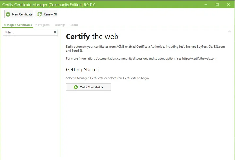Viewport: 235px width, 160px height.
Task: Click the scroll-up arrow of the content panel
Action: pyautogui.click(x=230, y=31)
